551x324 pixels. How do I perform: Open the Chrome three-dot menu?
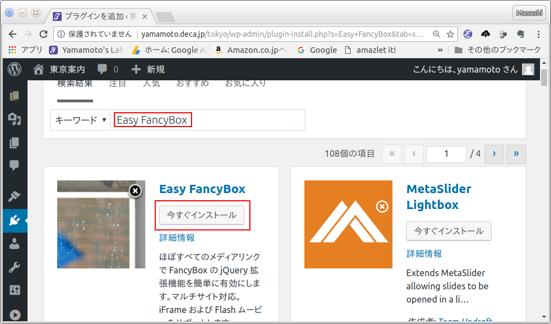[x=538, y=34]
